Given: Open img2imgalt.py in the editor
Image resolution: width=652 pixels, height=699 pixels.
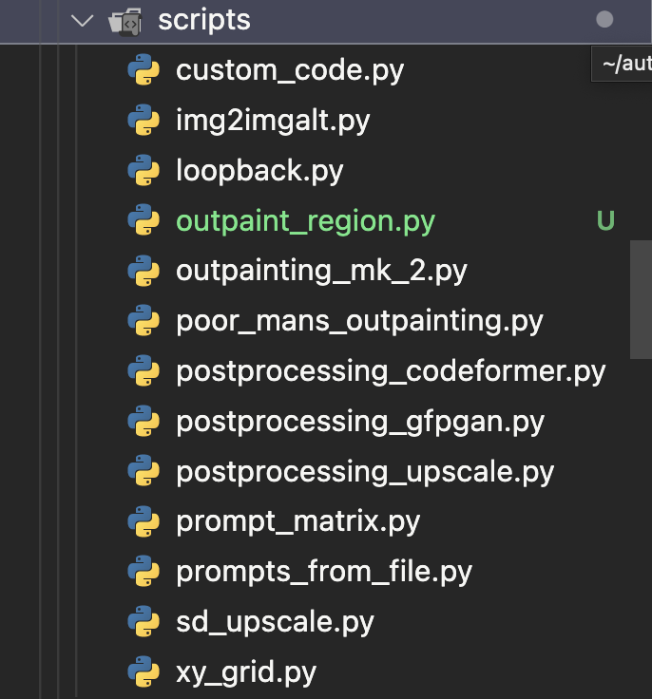Looking at the screenshot, I should (273, 121).
